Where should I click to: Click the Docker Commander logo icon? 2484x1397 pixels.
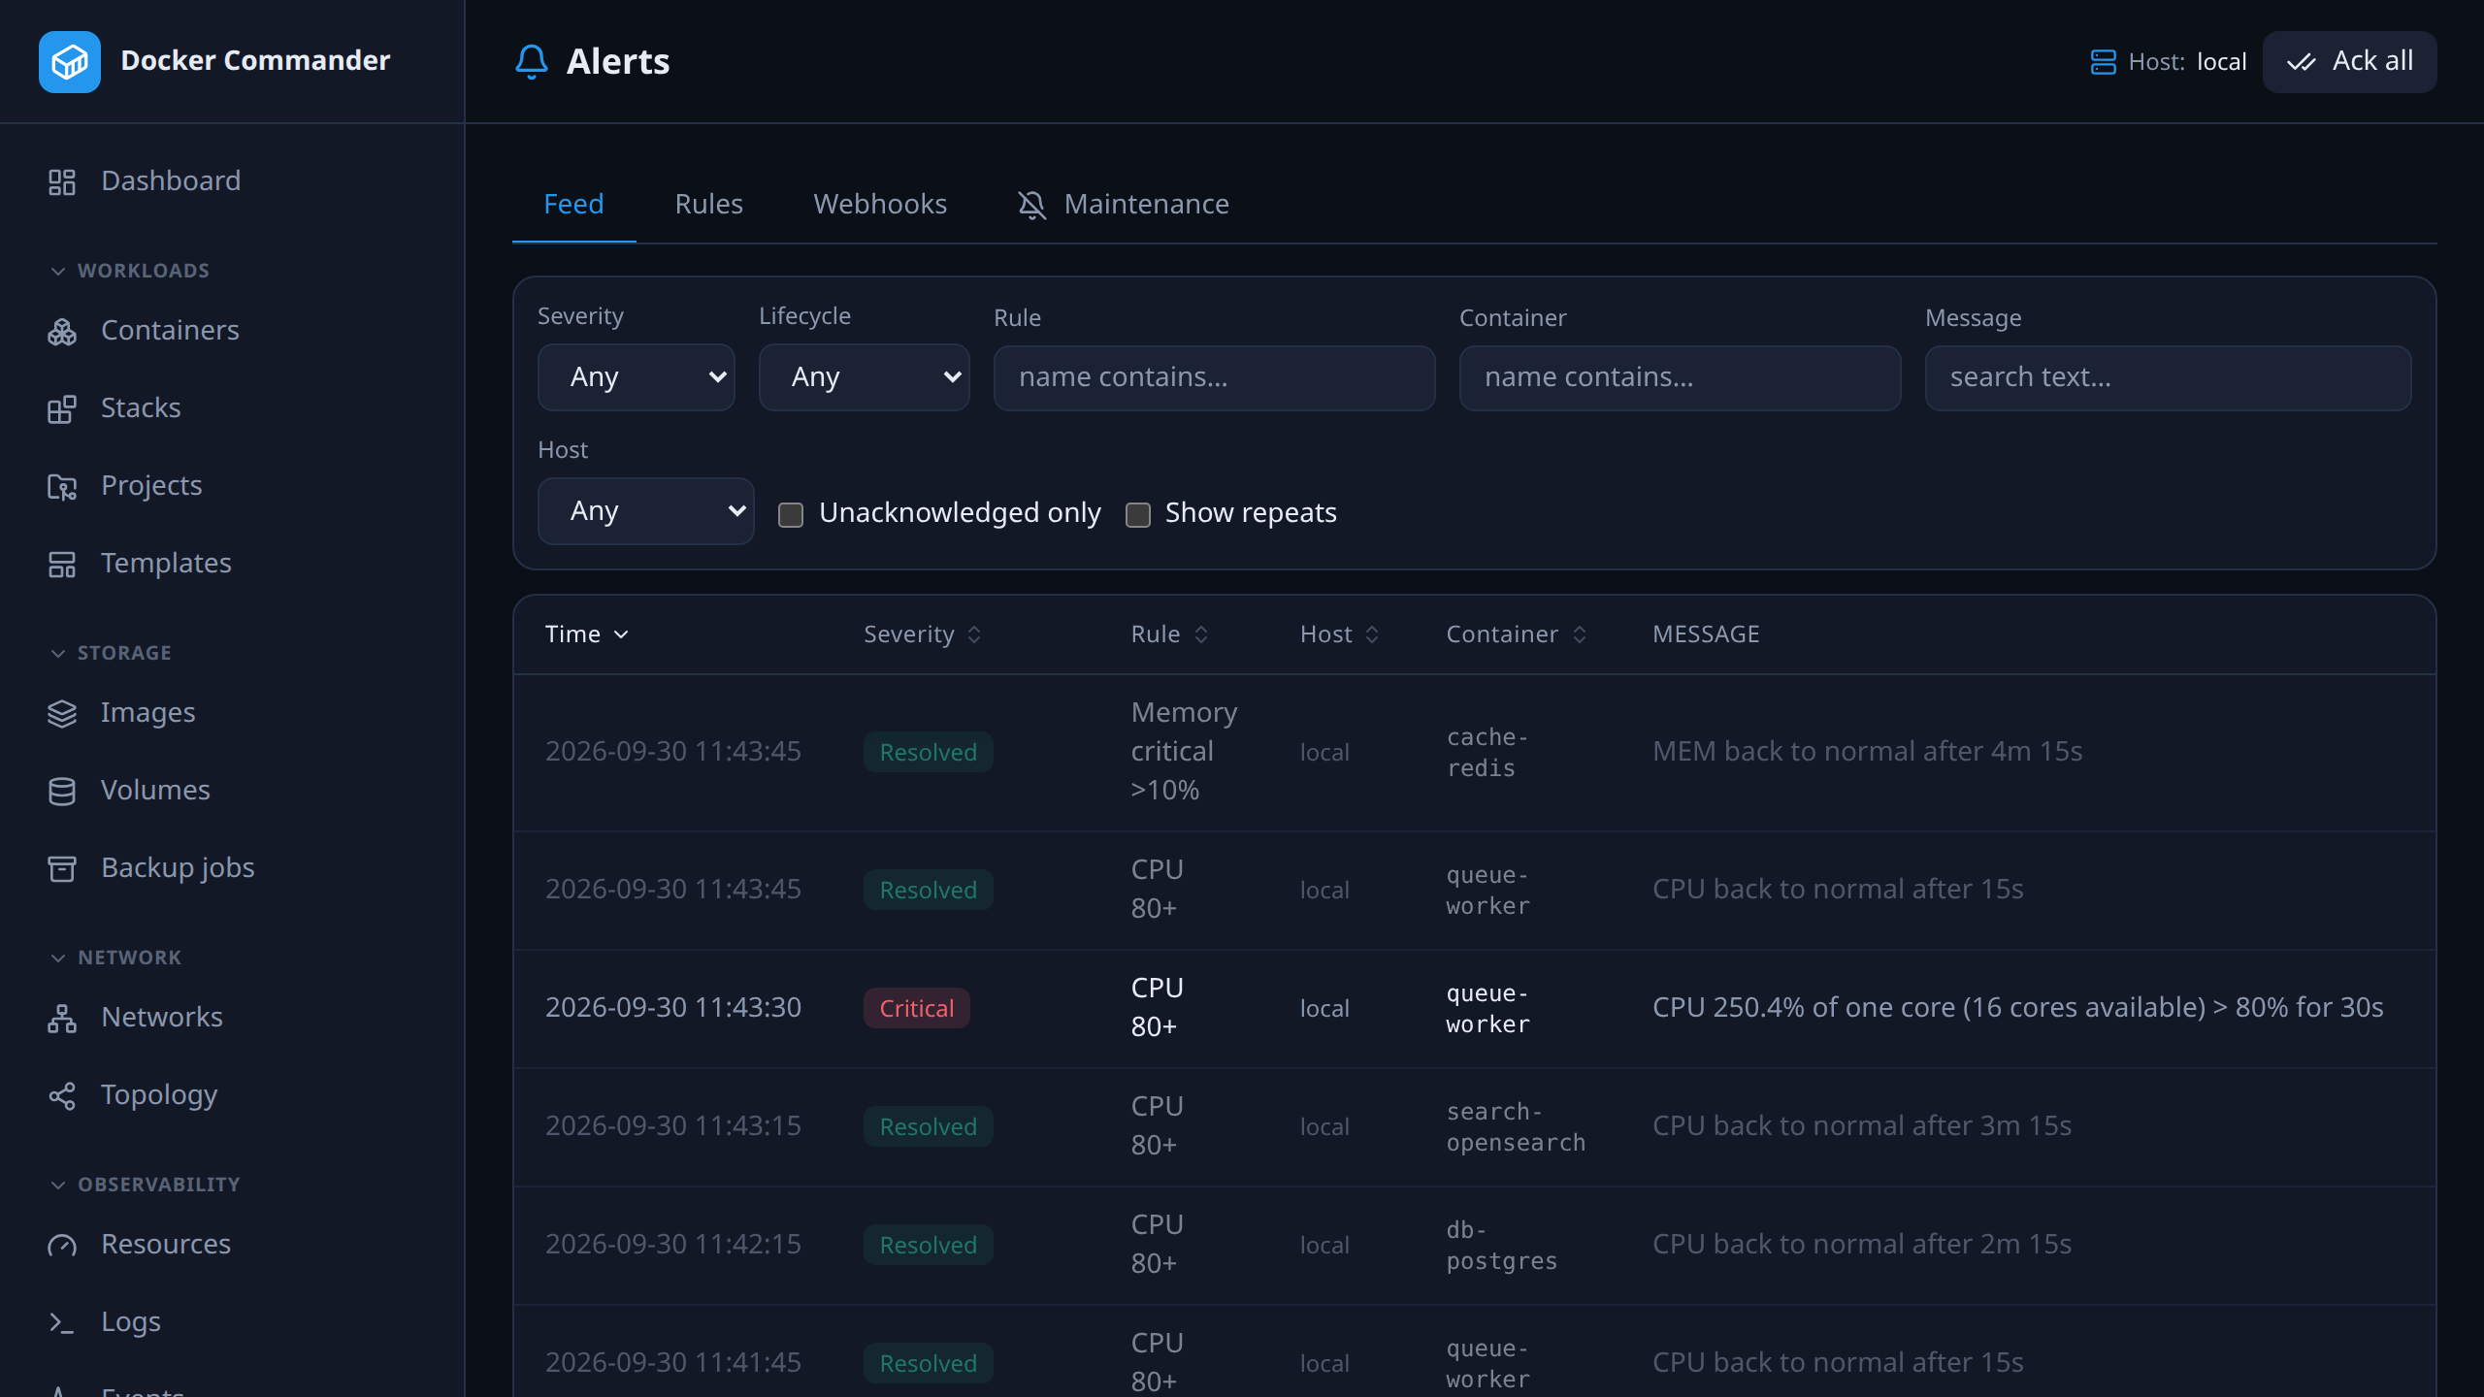70,62
